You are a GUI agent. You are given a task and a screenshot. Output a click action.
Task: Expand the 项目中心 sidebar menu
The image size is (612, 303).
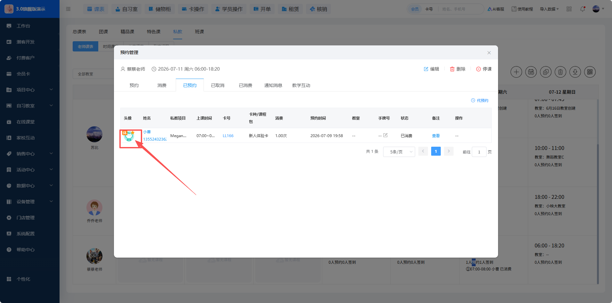[x=30, y=90]
